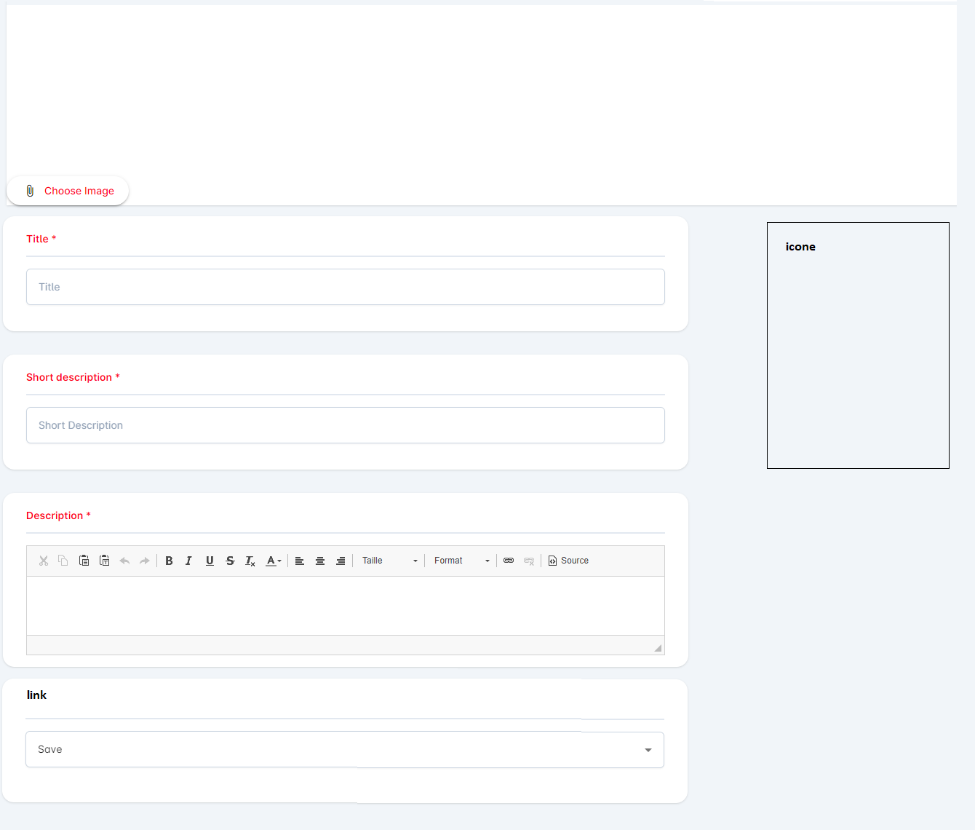Insert a hyperlink with link icon
Image resolution: width=975 pixels, height=830 pixels.
coord(509,561)
